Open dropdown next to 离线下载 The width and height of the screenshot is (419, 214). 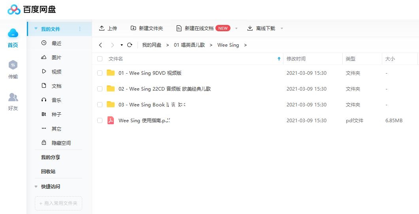coord(282,28)
